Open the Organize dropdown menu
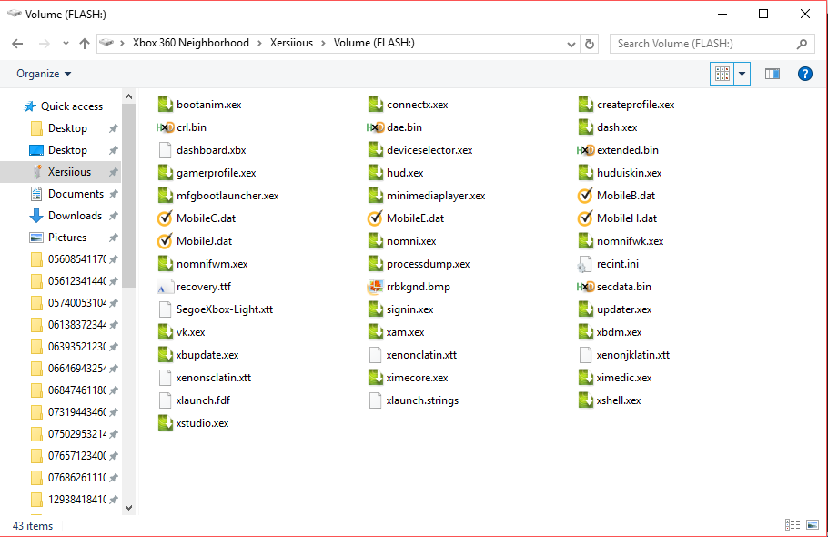The height and width of the screenshot is (537, 828). 44,74
